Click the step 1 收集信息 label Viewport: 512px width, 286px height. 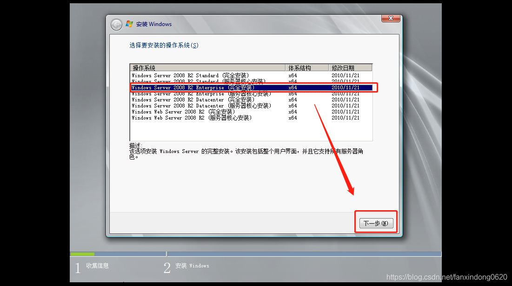[x=97, y=266]
